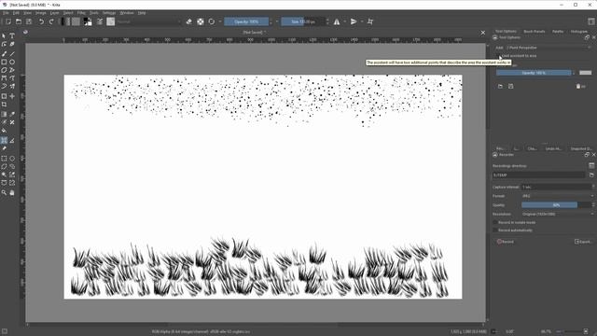Click the Capture interval input field
597x336 pixels.
point(558,187)
